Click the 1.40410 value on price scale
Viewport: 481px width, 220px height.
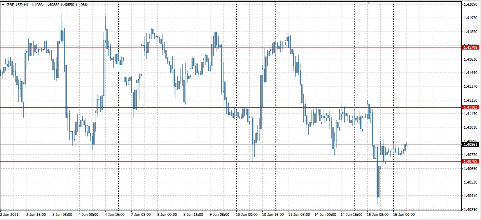click(471, 195)
